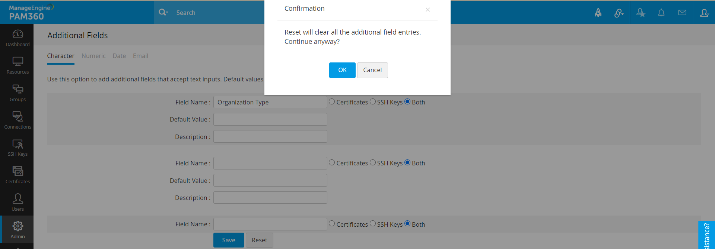Expand the search magnifier dropdown

[163, 13]
